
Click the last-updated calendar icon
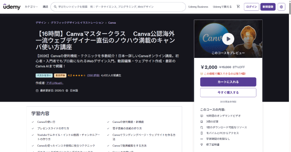coord(37,90)
